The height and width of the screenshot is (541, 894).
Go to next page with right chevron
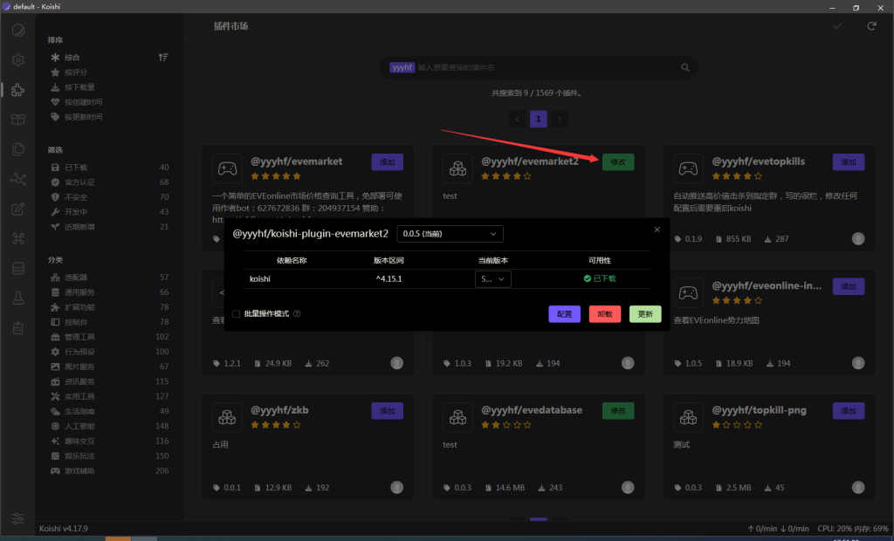pos(560,119)
